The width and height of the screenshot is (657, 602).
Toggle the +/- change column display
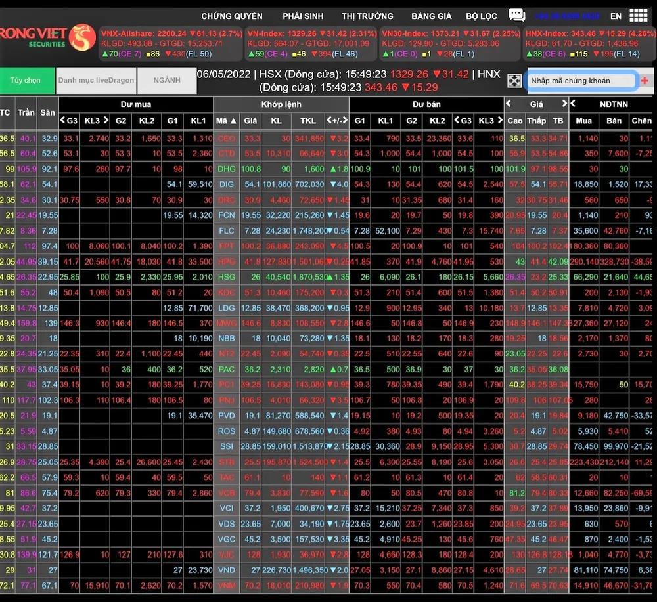click(x=338, y=121)
